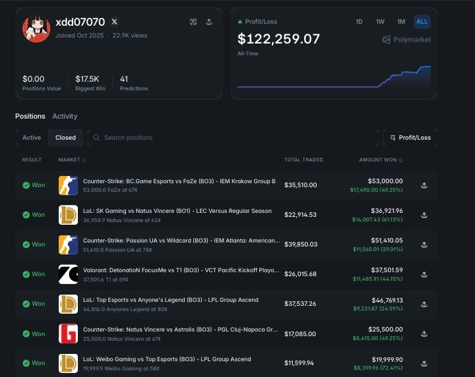Click the $35,510.00 total traded cell
This screenshot has height=377, width=475.
pyautogui.click(x=301, y=185)
